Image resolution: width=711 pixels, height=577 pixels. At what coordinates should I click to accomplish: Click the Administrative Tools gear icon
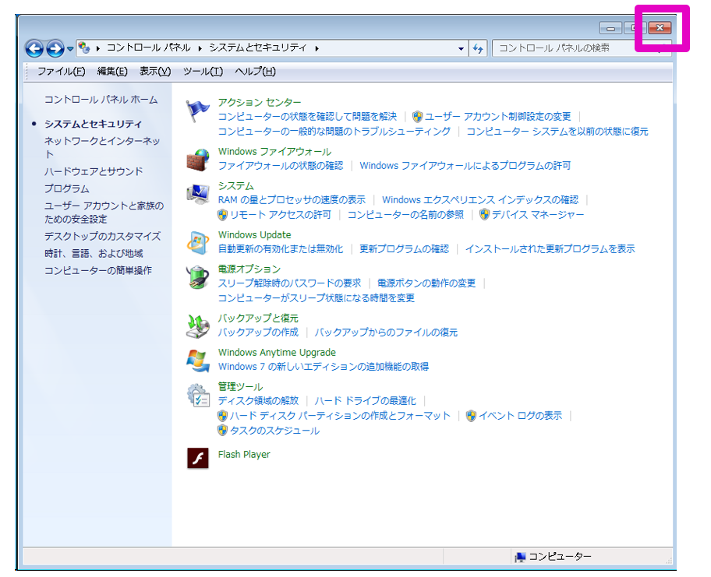[198, 395]
